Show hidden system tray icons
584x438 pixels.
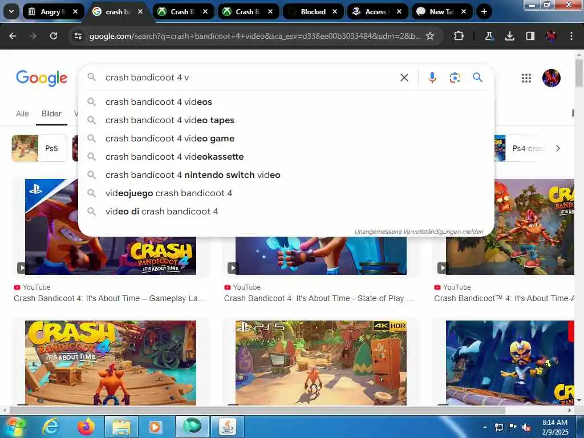[485, 427]
